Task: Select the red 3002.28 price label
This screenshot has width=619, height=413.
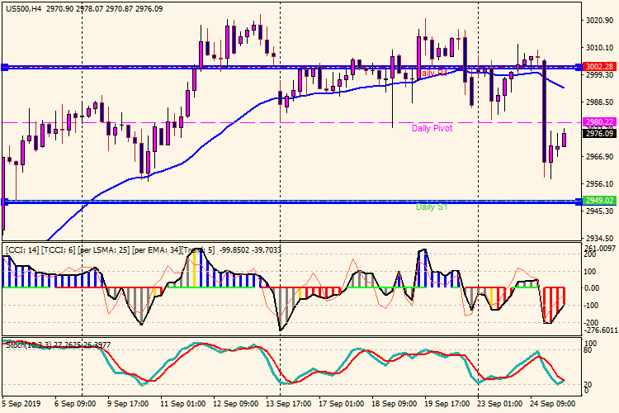Action: 599,67
